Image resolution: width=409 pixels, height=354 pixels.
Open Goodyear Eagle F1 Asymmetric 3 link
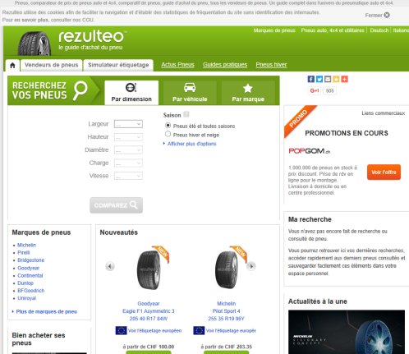(149, 311)
